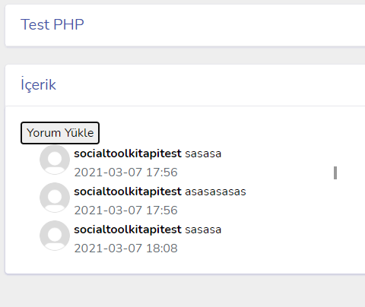This screenshot has width=365, height=307.
Task: Select the avatar beside asasasasas comment
Action: (x=55, y=198)
